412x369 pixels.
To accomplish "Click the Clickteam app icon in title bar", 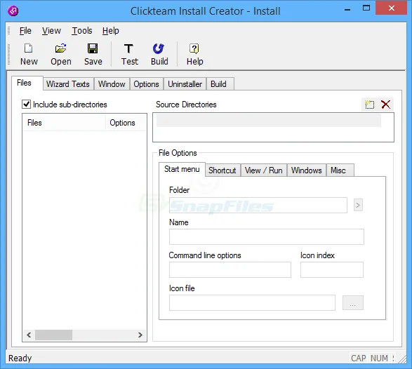I will [x=13, y=11].
